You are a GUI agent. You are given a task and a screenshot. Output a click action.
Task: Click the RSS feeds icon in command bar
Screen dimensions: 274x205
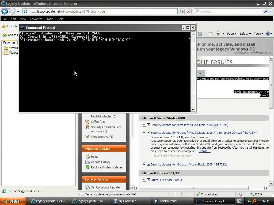(200, 34)
